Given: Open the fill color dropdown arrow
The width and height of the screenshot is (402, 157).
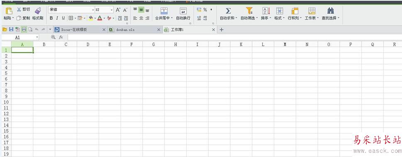Looking at the screenshot, I should coord(95,18).
